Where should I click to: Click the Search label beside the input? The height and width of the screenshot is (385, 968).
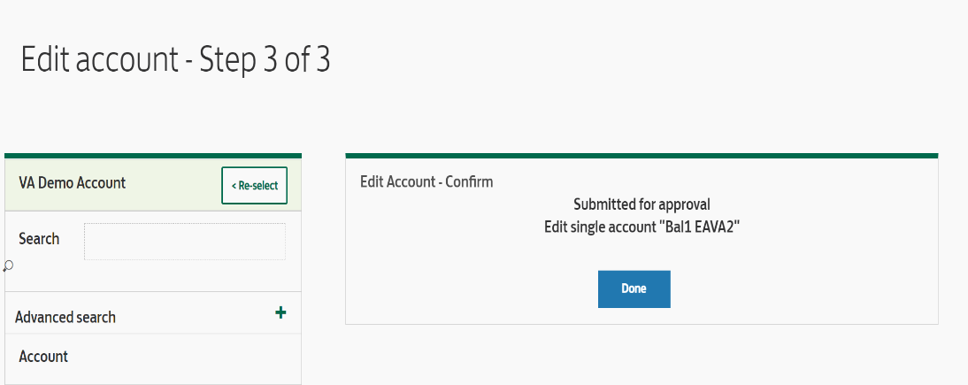click(39, 239)
